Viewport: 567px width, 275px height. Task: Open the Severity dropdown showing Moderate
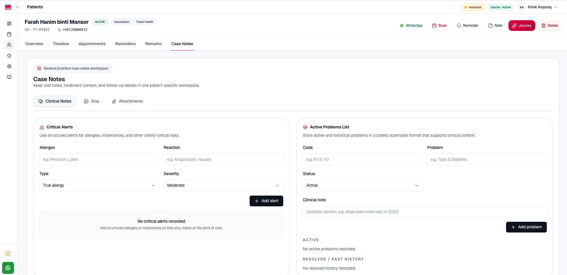click(x=223, y=186)
